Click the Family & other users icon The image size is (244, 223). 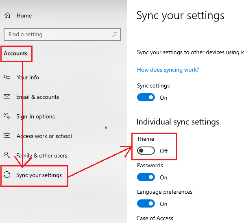pos(7,155)
